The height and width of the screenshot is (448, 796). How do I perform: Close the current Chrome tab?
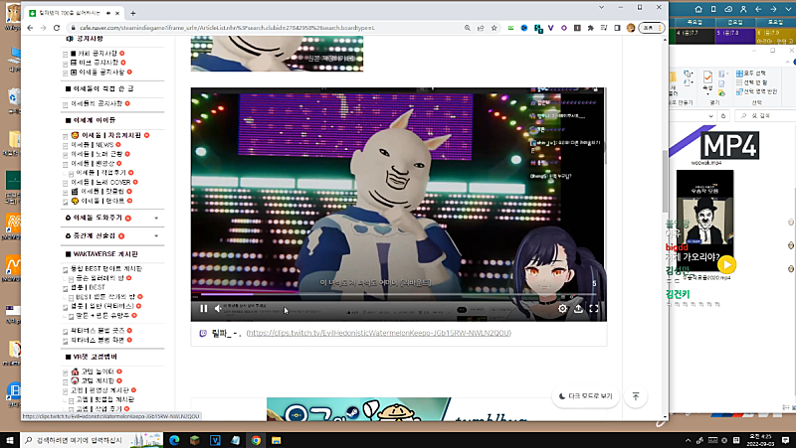tap(117, 13)
